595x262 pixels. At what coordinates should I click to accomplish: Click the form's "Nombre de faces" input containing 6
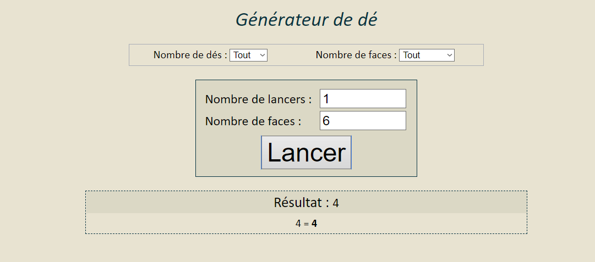click(363, 121)
